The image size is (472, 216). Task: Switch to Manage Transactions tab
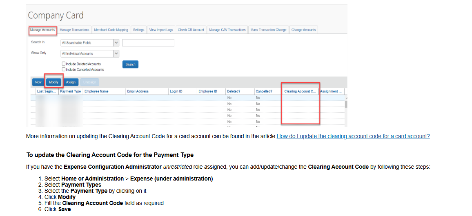tap(74, 30)
